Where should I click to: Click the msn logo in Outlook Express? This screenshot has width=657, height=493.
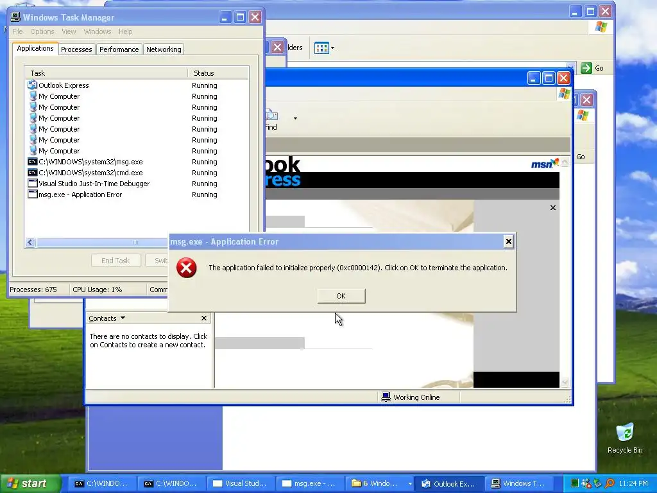point(545,163)
